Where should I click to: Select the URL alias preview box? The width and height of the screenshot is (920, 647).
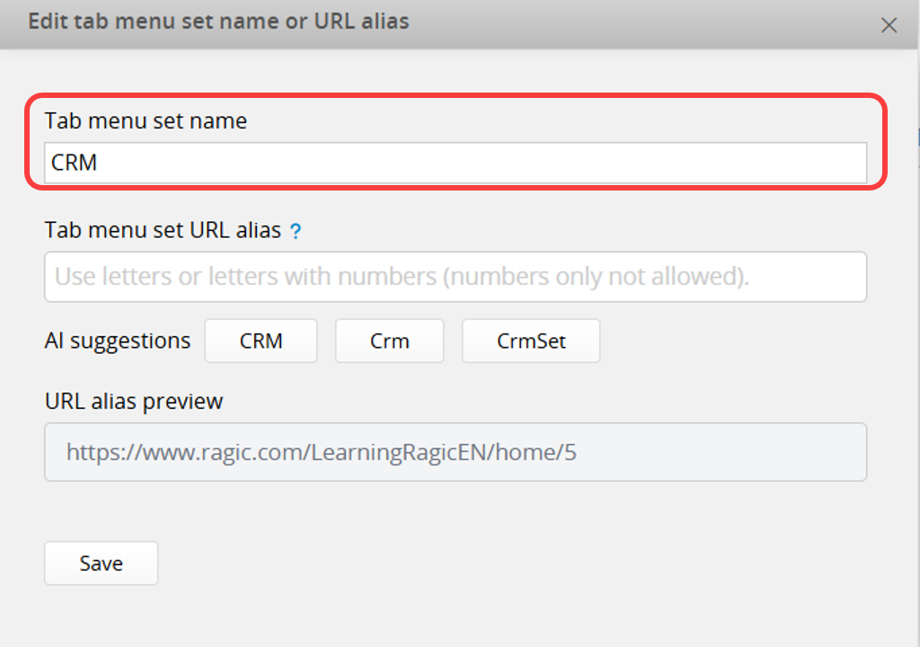[x=455, y=452]
